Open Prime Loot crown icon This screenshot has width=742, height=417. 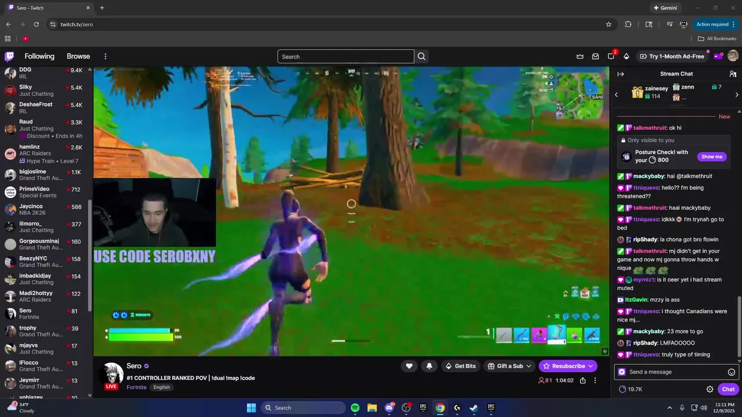tap(580, 56)
